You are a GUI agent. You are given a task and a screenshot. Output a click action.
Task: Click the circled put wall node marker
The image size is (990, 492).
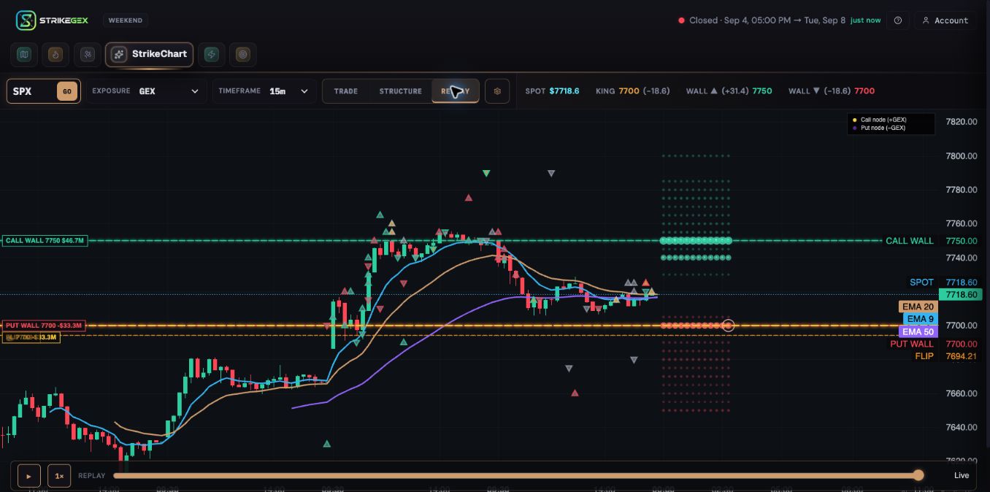[x=728, y=326]
